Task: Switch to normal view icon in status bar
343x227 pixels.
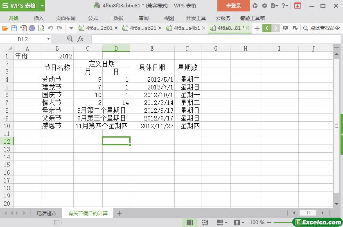Action: click(x=190, y=223)
